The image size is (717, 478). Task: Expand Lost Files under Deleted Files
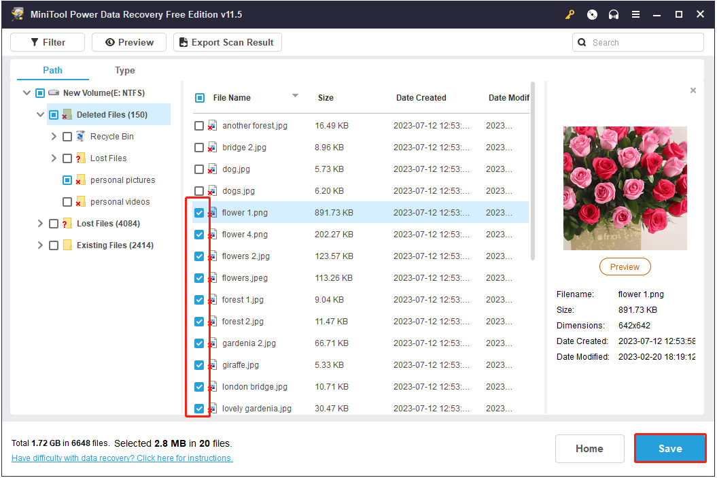pyautogui.click(x=54, y=158)
